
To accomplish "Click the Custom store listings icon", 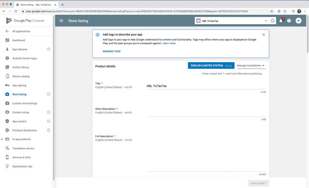I will point(7,103).
